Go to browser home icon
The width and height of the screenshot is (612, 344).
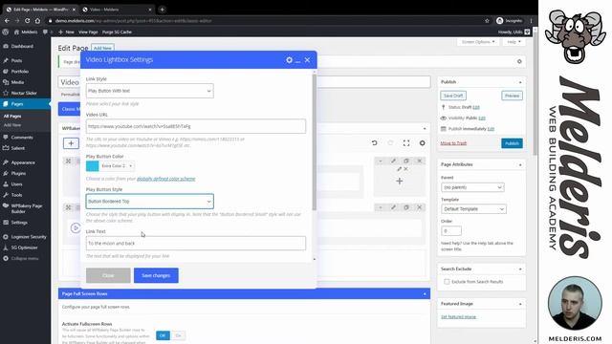(x=37, y=21)
